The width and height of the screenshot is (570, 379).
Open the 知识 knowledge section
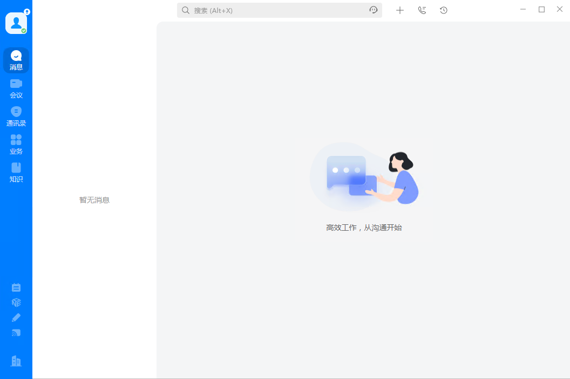pos(16,172)
